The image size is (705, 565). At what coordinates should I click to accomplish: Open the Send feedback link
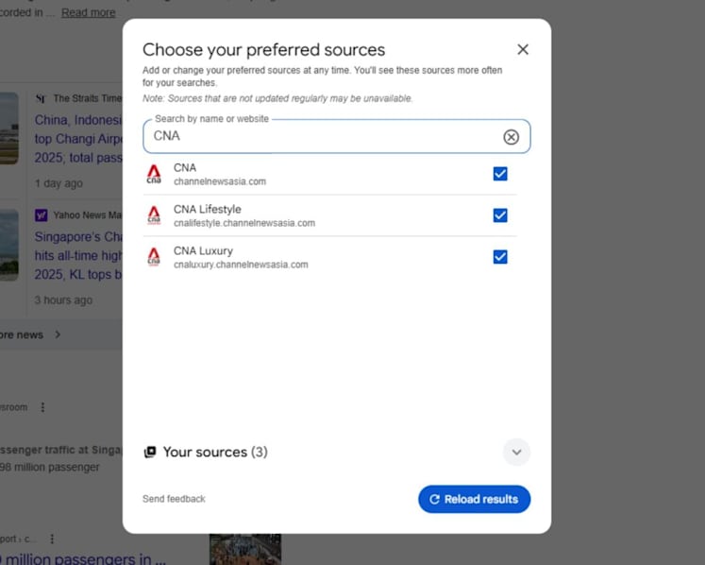tap(174, 499)
